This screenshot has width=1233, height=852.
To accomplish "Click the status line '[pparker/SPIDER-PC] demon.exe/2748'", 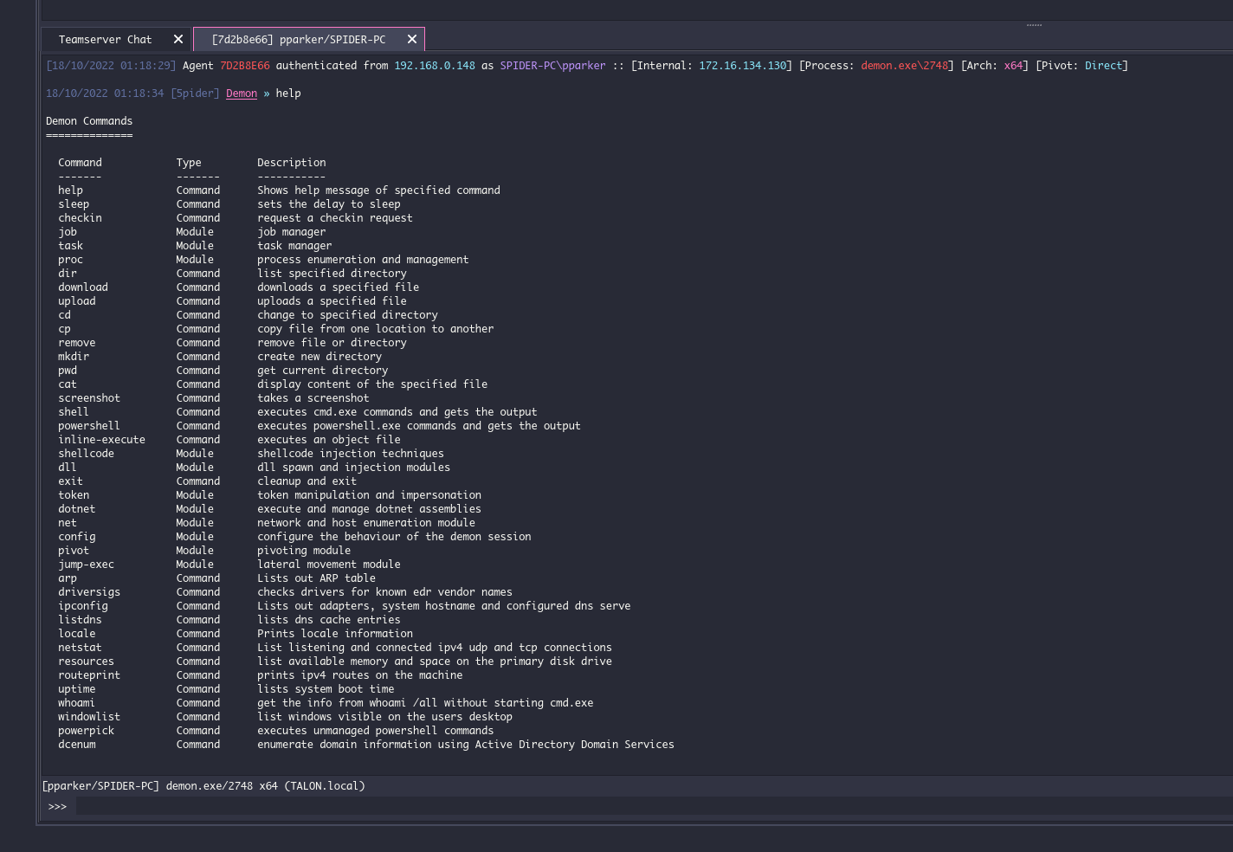I will 147,786.
